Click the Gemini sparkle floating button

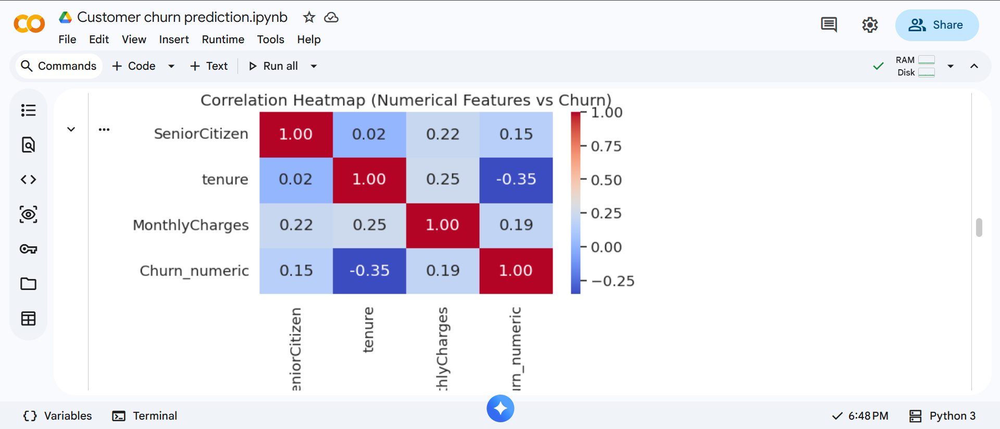pos(500,409)
